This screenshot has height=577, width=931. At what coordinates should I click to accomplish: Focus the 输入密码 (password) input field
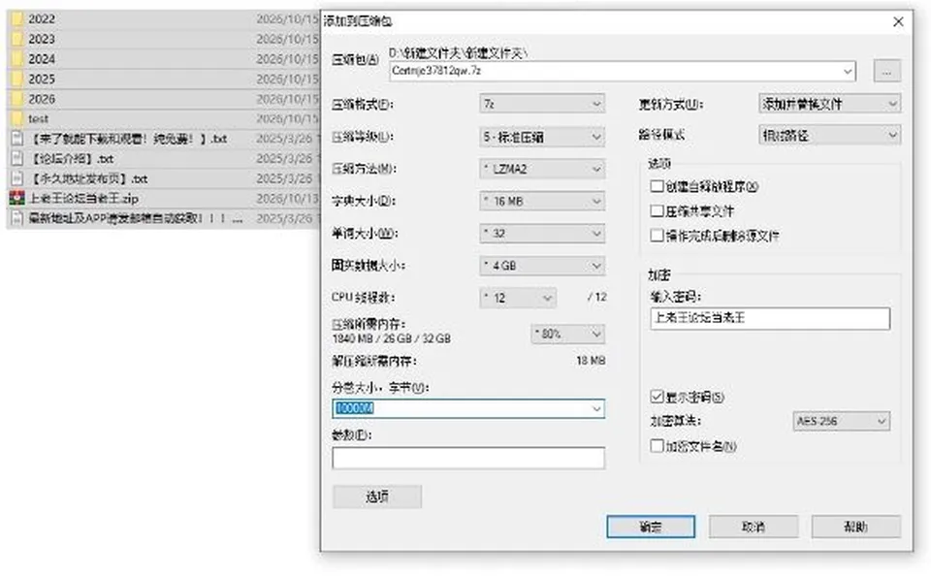770,318
